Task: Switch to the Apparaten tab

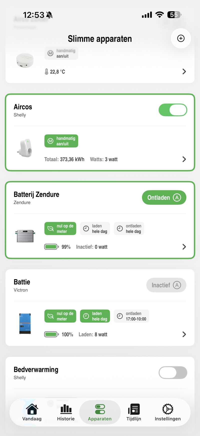Action: tap(100, 412)
